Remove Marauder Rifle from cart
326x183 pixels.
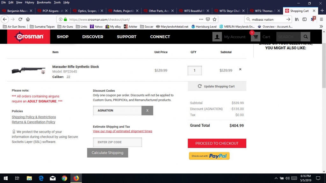(240, 69)
